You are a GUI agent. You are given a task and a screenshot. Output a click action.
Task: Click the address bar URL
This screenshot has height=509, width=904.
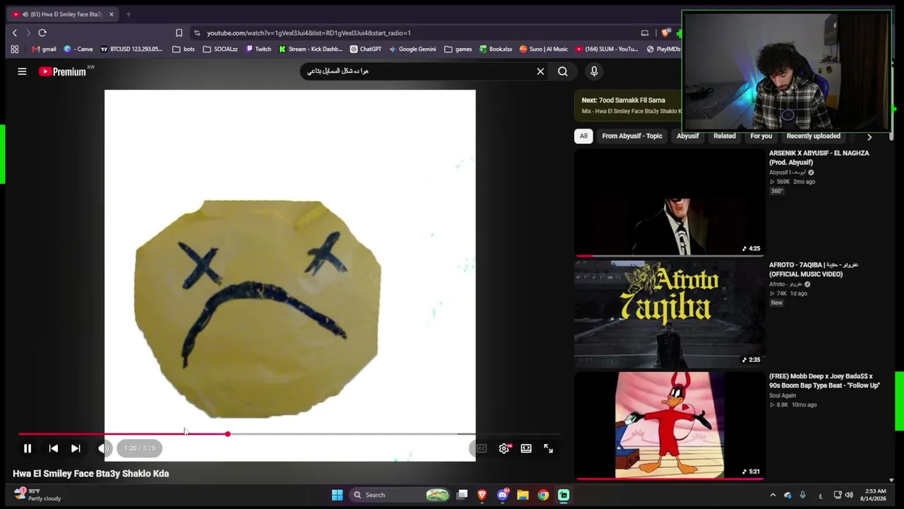tap(309, 33)
